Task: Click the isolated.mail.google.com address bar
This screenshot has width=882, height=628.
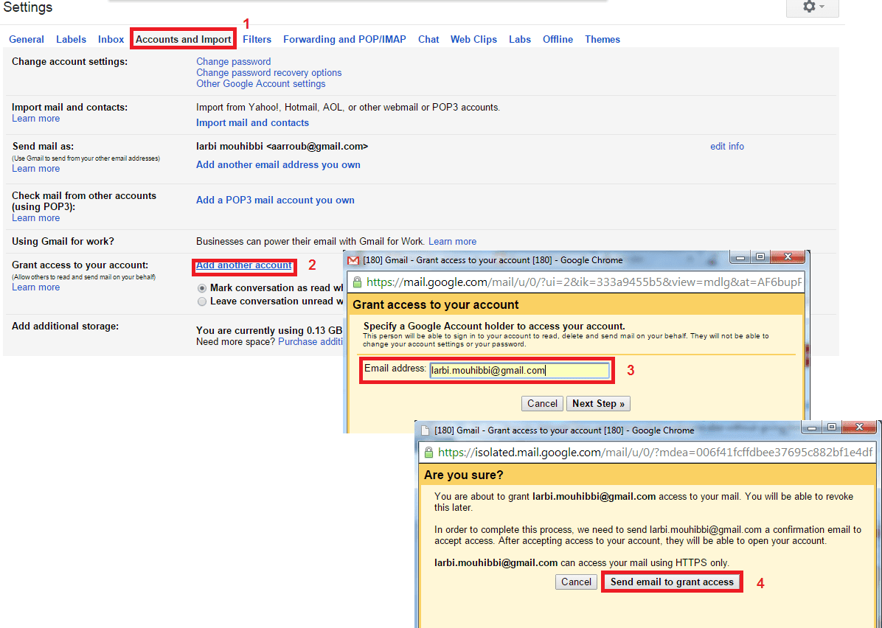Action: pos(648,453)
